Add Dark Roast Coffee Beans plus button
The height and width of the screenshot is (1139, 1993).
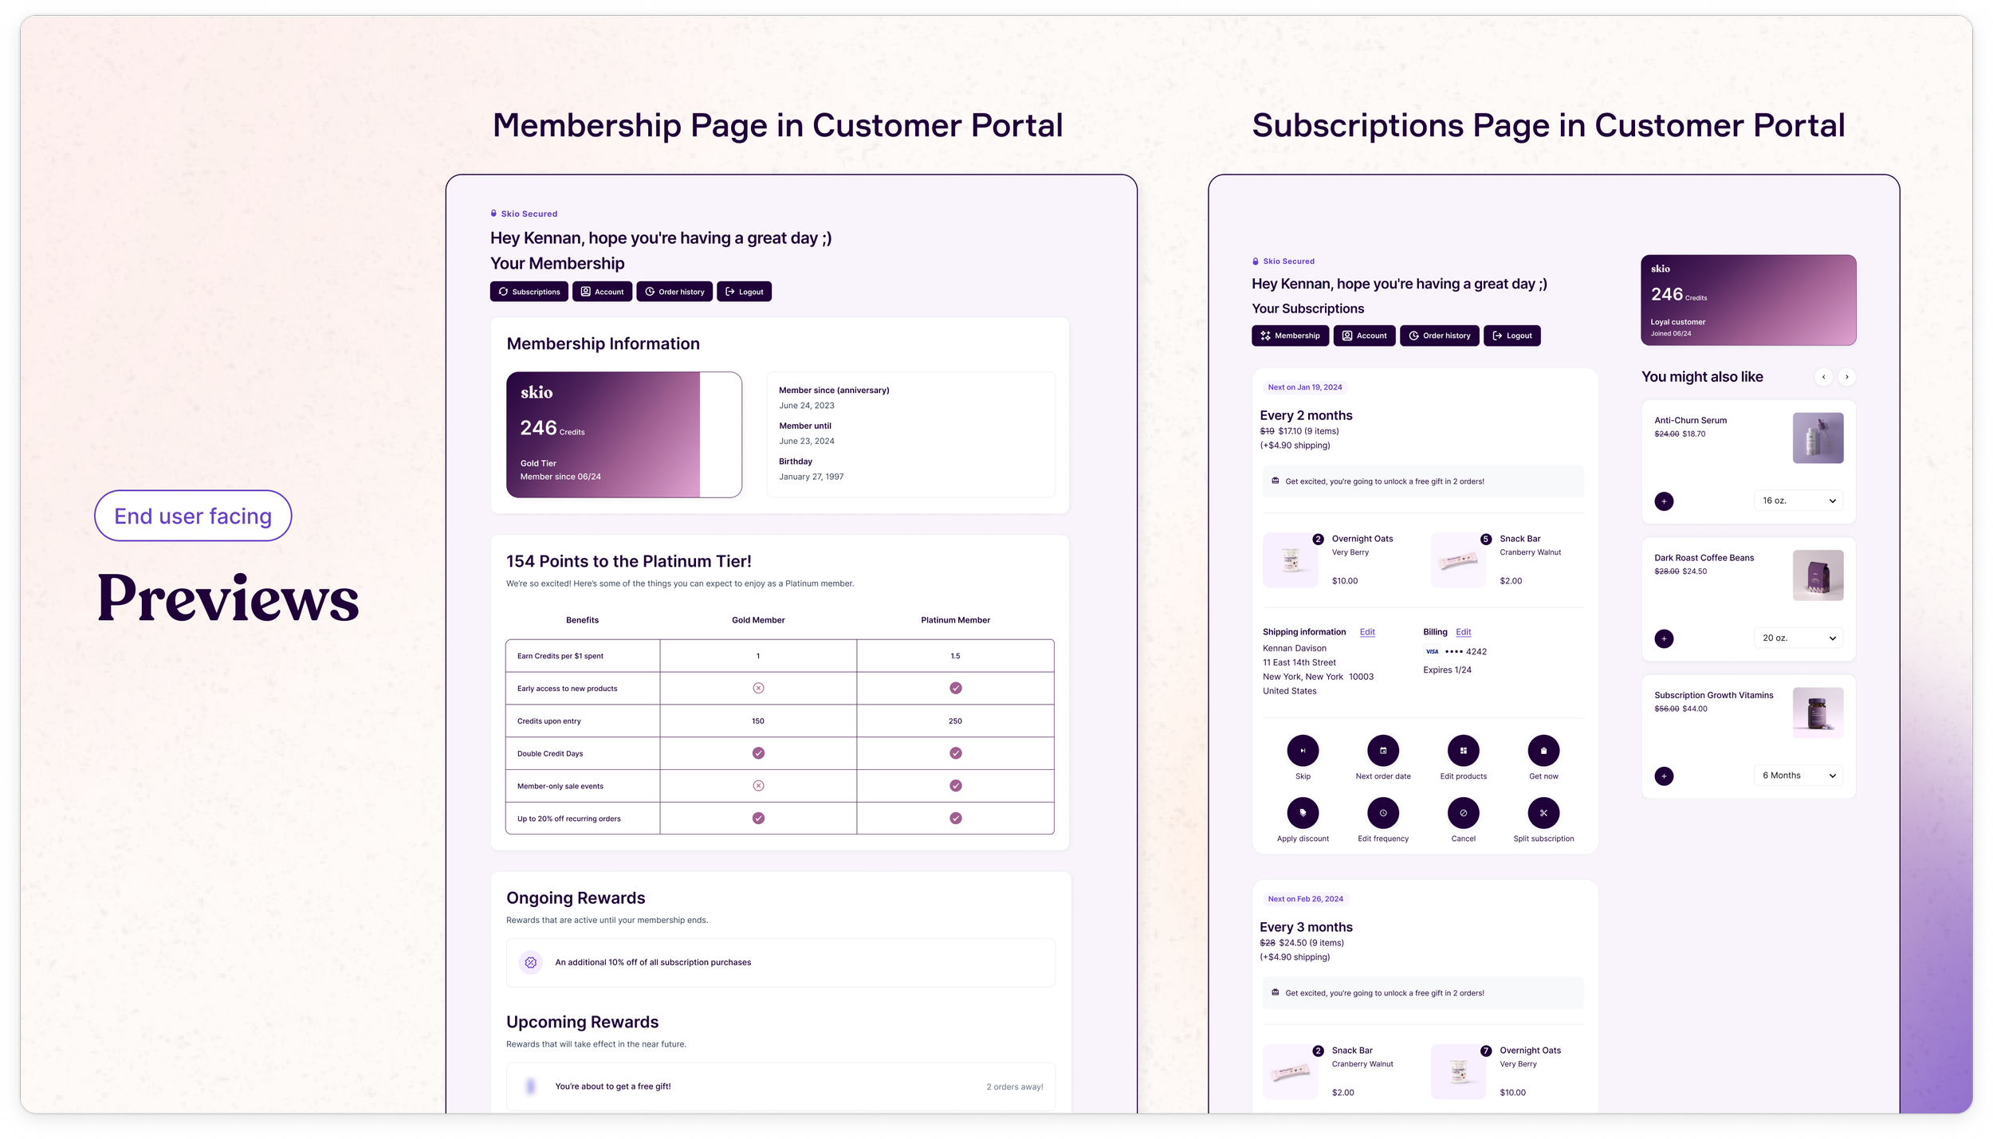(1664, 638)
